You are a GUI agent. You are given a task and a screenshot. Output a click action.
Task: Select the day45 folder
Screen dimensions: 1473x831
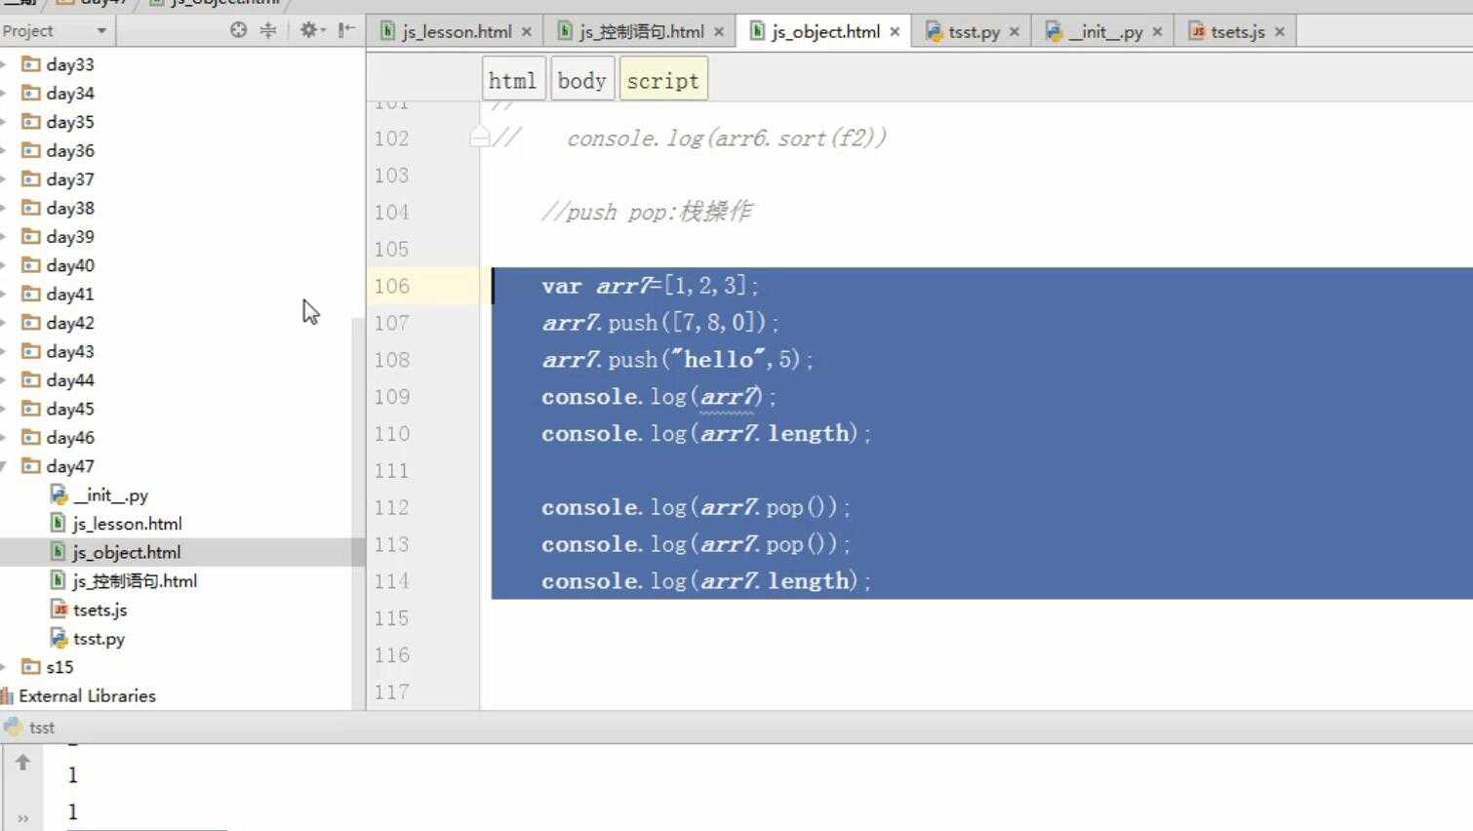click(69, 409)
